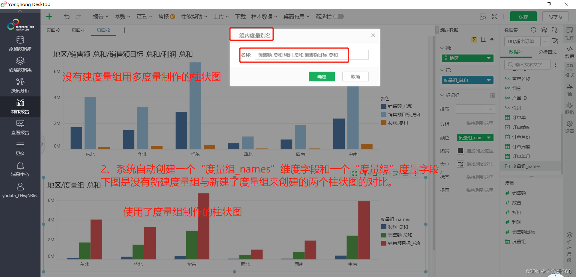Click 下载 in toolbar
The width and height of the screenshot is (576, 277).
pos(240,16)
